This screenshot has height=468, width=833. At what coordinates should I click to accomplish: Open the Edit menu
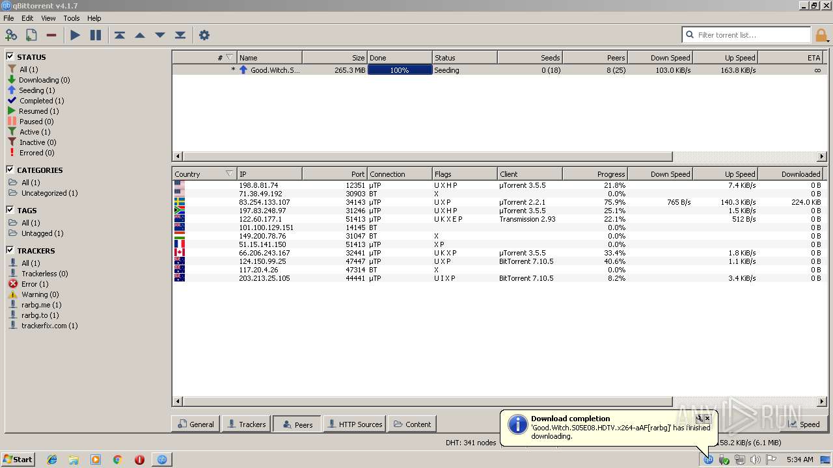27,18
